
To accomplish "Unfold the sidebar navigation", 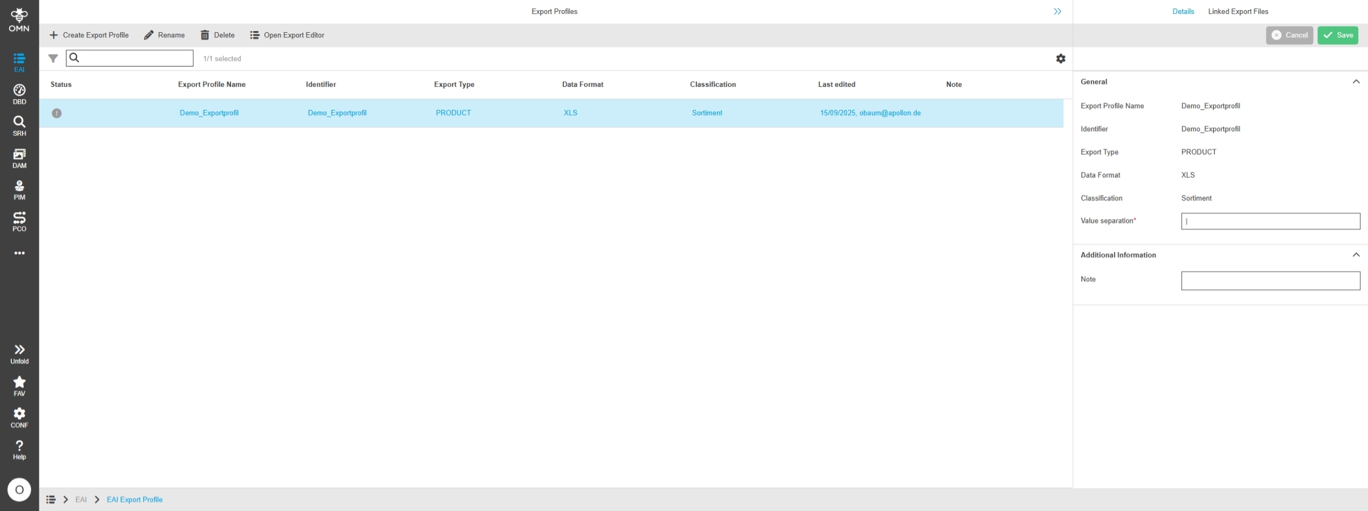I will [x=19, y=354].
